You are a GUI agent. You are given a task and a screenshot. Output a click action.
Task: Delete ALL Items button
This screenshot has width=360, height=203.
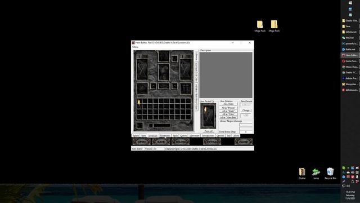[228, 104]
